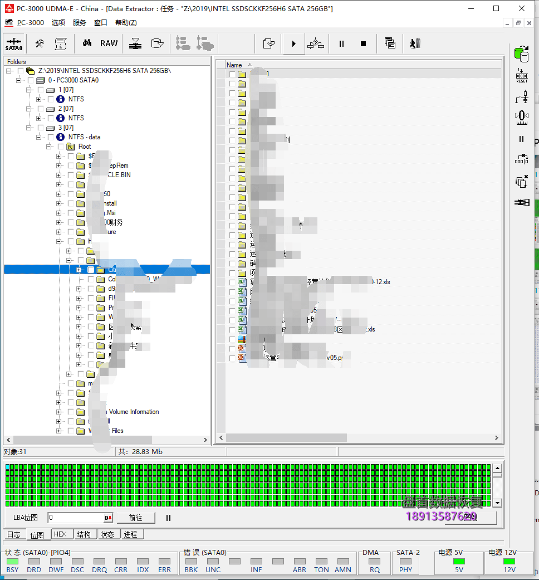539x580 pixels.
Task: Expand the highlighted selected folder node
Action: (x=79, y=270)
